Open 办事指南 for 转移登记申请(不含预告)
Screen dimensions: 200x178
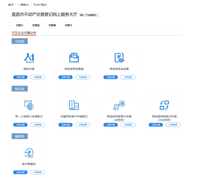coord(173,125)
